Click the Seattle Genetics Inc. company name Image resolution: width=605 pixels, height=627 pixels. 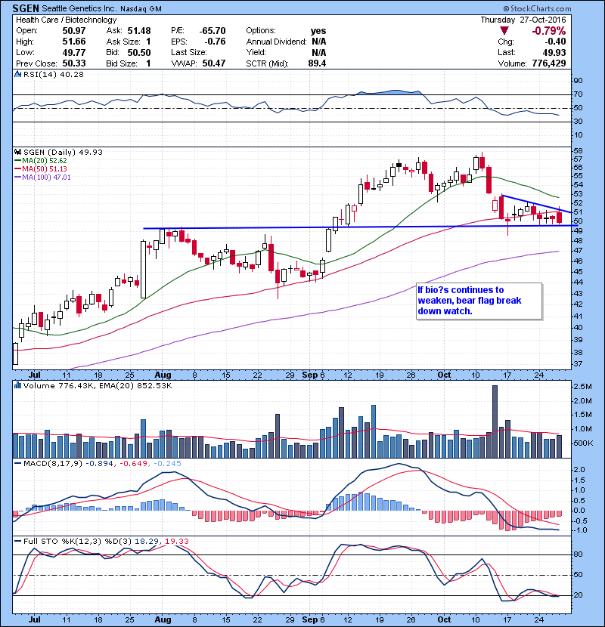[x=79, y=9]
